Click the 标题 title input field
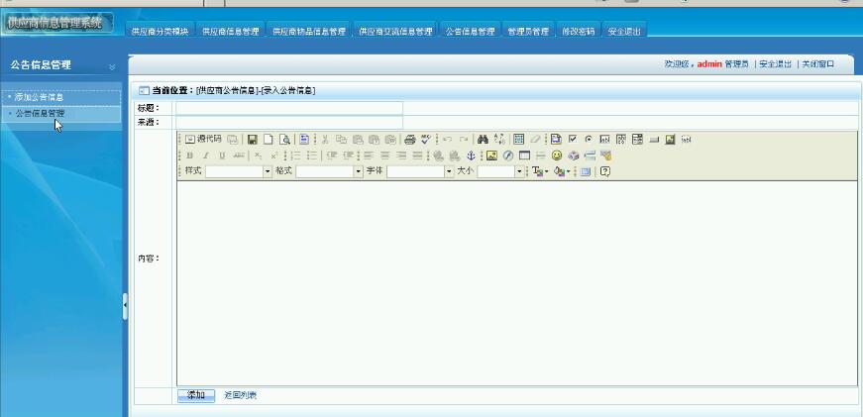 (x=289, y=108)
